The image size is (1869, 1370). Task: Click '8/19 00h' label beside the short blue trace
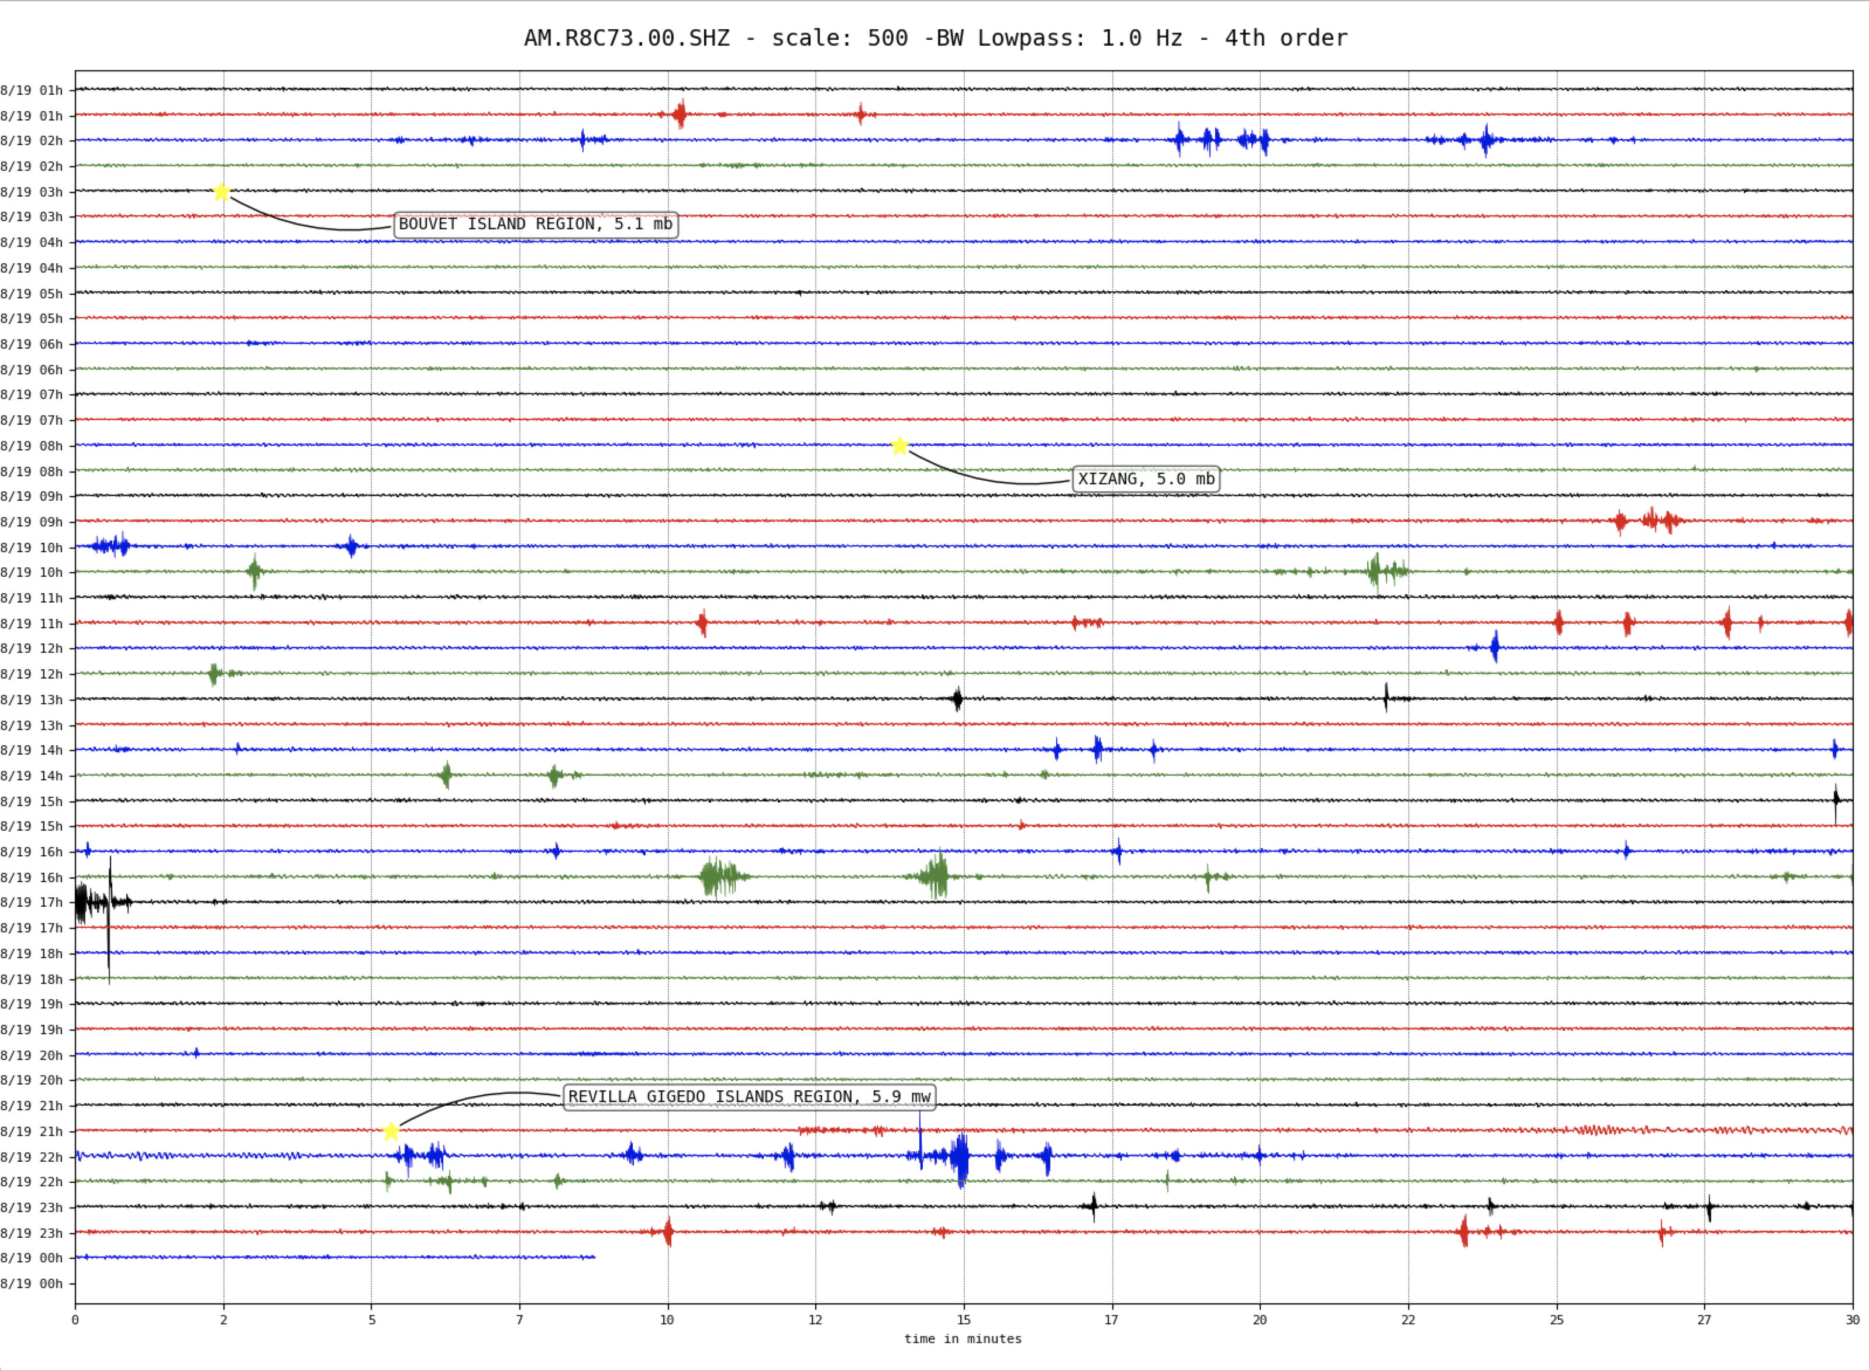tap(32, 1258)
